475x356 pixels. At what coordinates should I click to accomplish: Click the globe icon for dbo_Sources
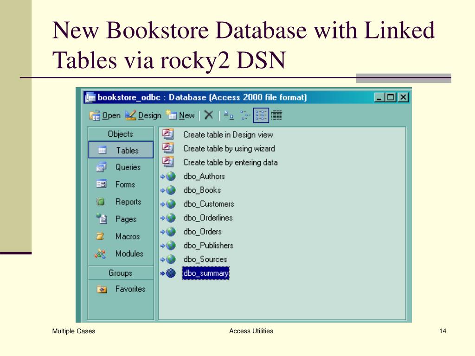click(171, 260)
